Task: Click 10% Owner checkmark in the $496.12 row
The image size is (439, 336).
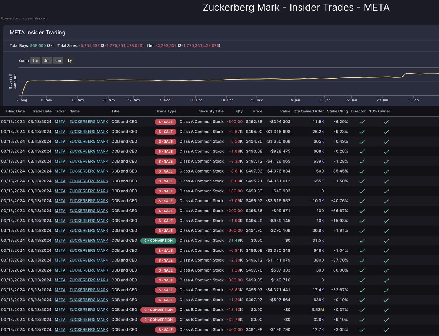Action: (386, 260)
